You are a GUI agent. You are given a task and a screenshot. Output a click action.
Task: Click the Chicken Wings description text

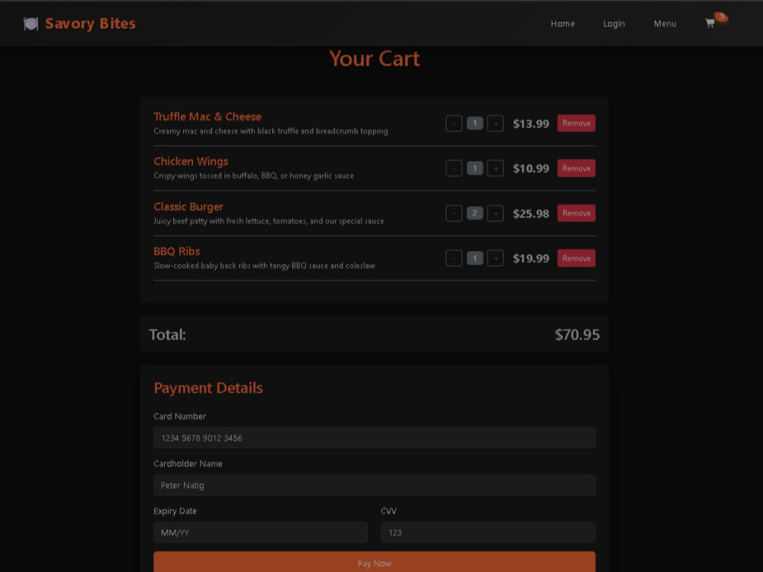pos(253,175)
